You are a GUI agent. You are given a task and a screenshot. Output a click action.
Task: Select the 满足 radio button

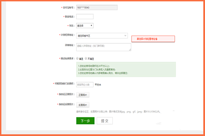pos(77,58)
